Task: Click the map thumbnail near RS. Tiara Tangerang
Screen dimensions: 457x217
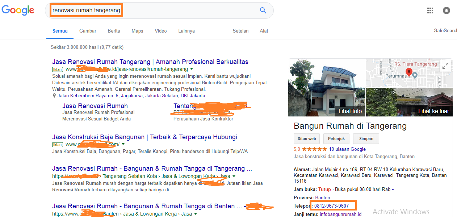Action: (409, 73)
